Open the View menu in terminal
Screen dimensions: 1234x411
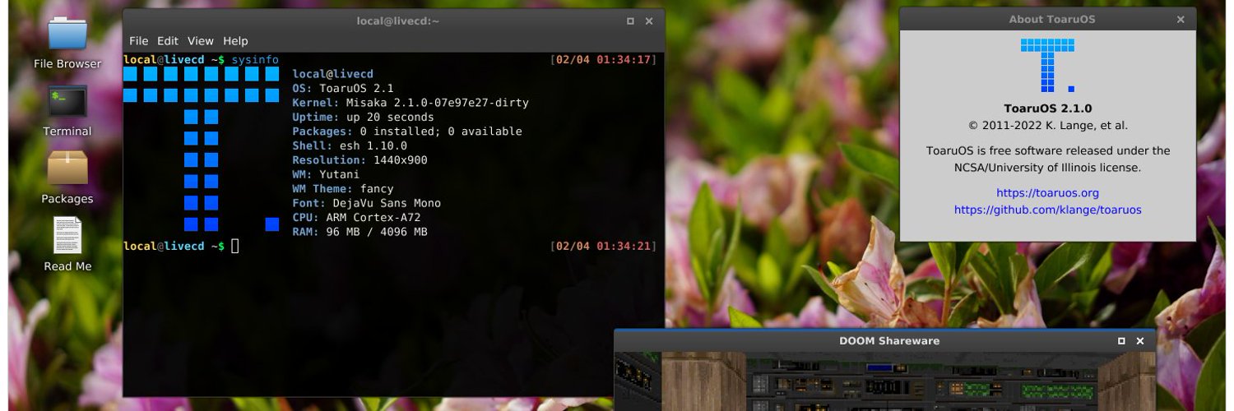point(201,40)
